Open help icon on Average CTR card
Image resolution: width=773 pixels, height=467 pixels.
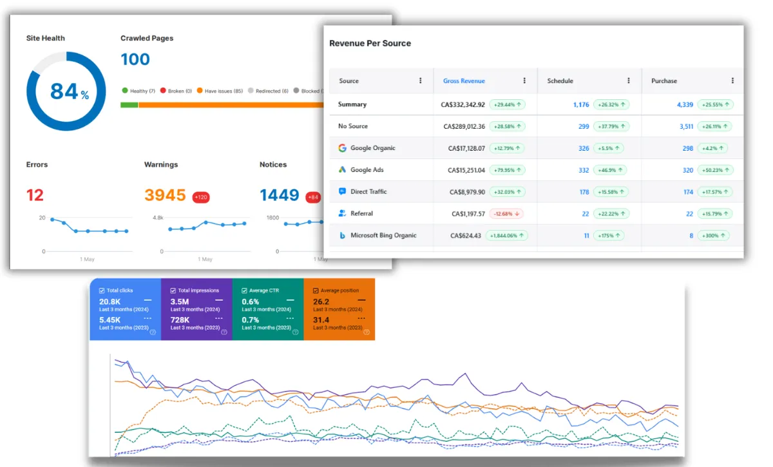pos(296,332)
